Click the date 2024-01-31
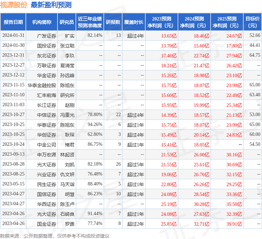 [13, 36]
